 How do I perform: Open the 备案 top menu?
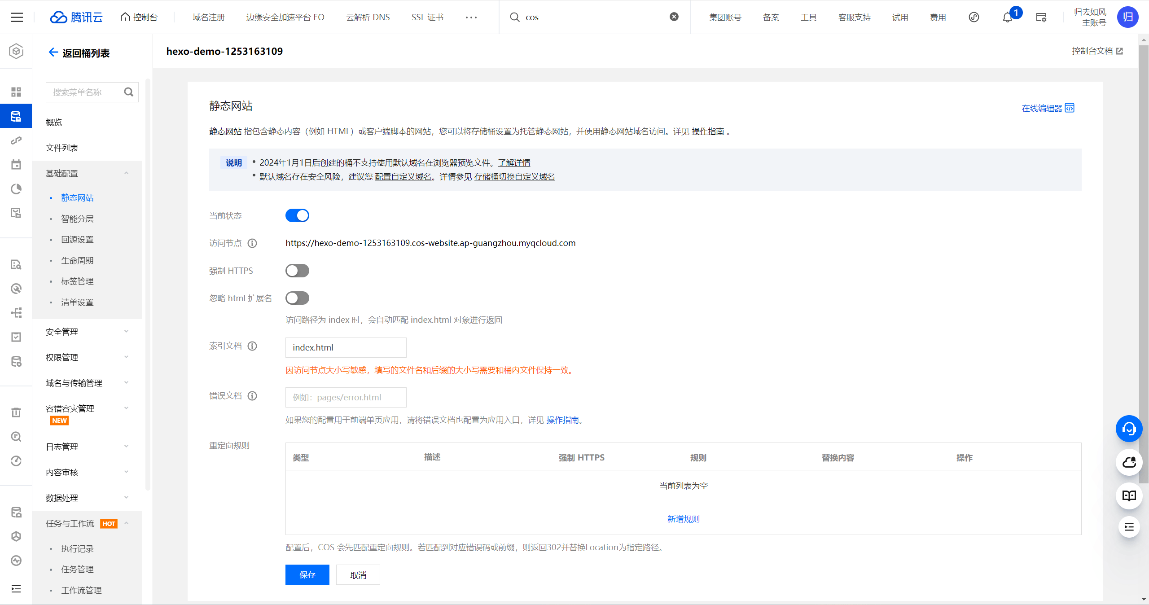[771, 17]
